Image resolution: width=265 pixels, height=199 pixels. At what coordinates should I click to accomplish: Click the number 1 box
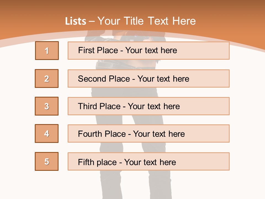point(47,51)
